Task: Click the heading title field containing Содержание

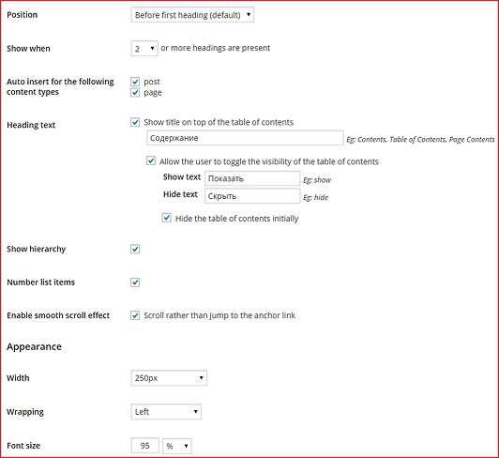Action: (x=245, y=138)
